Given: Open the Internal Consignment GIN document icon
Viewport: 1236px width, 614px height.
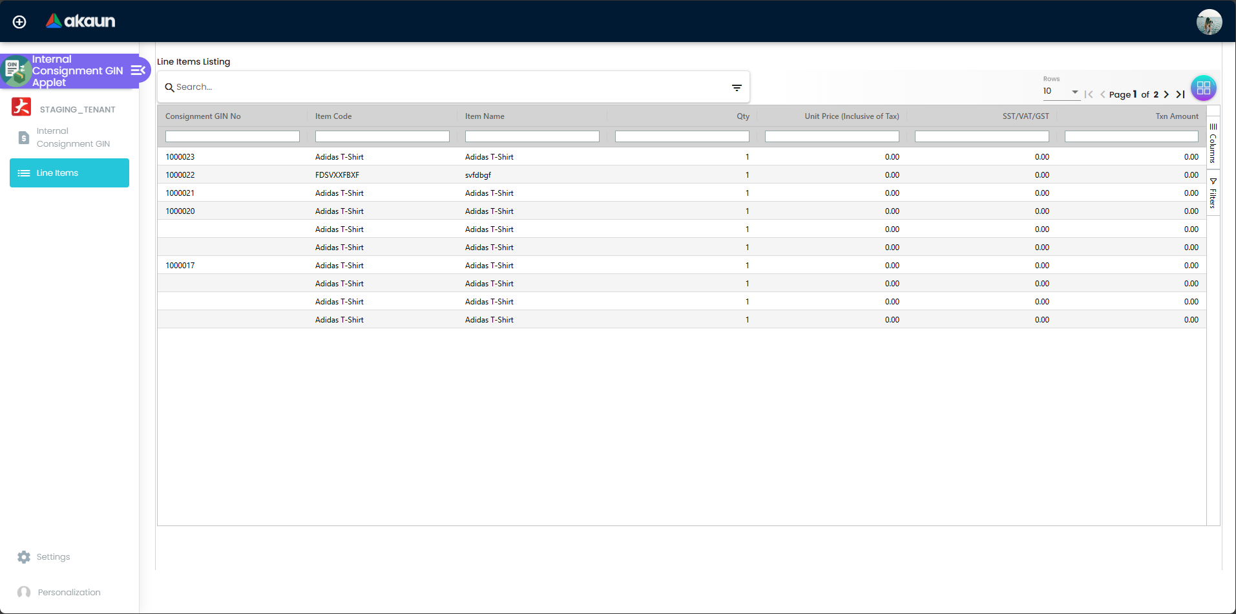Looking at the screenshot, I should [24, 137].
